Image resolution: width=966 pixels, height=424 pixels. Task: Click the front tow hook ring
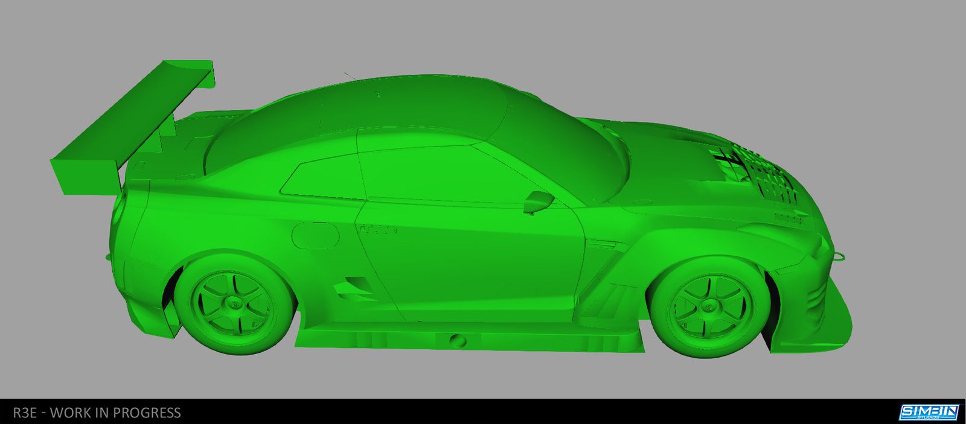coord(839,256)
